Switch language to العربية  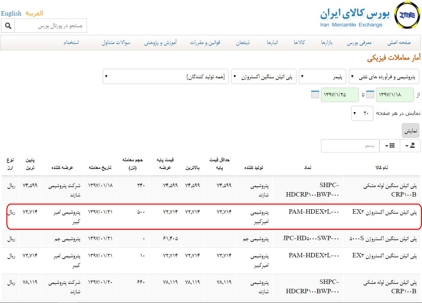(x=34, y=13)
